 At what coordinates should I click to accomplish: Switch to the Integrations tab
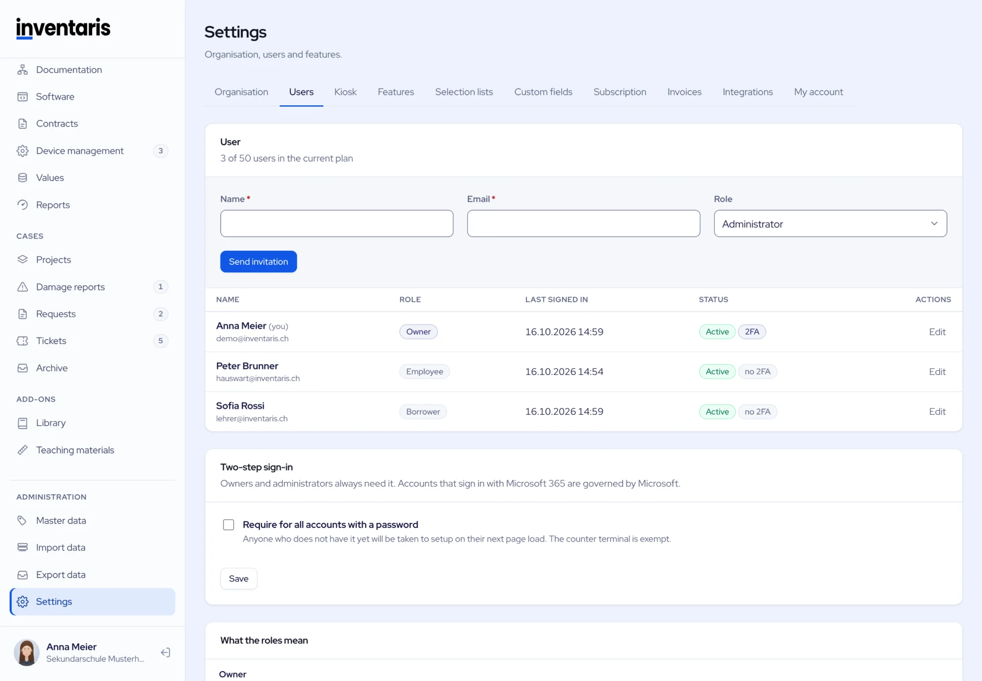(748, 92)
